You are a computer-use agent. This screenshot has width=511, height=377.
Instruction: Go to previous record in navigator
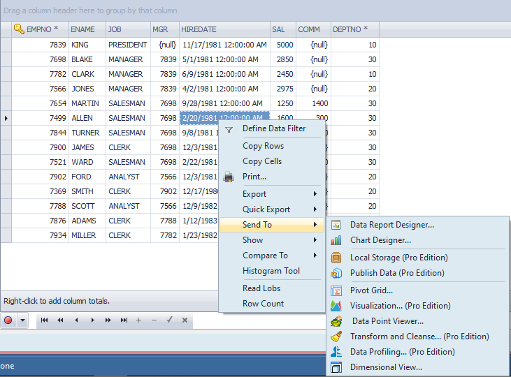(76, 320)
